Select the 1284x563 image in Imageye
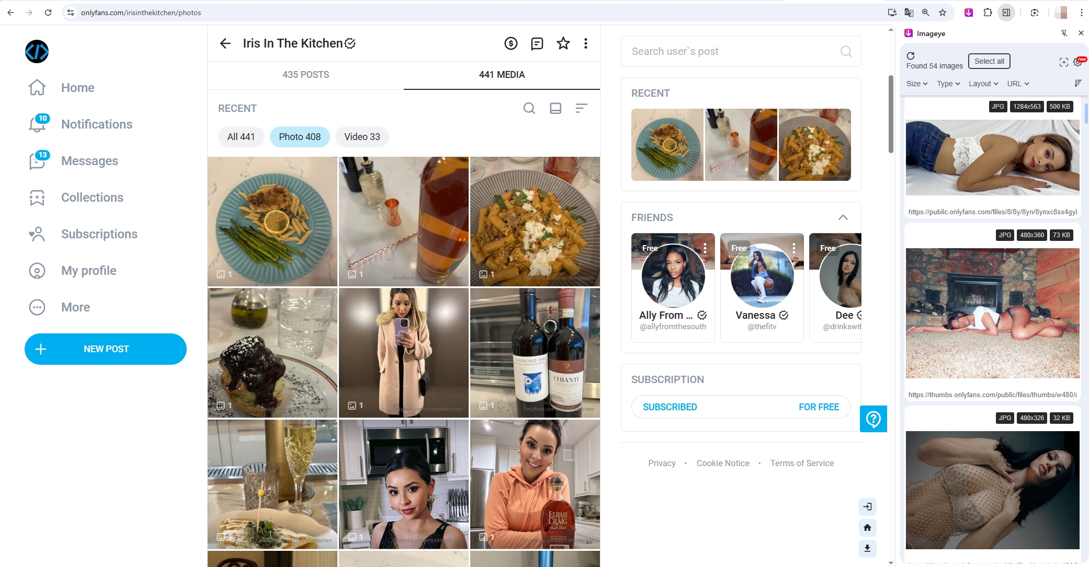This screenshot has width=1089, height=567. 993,157
